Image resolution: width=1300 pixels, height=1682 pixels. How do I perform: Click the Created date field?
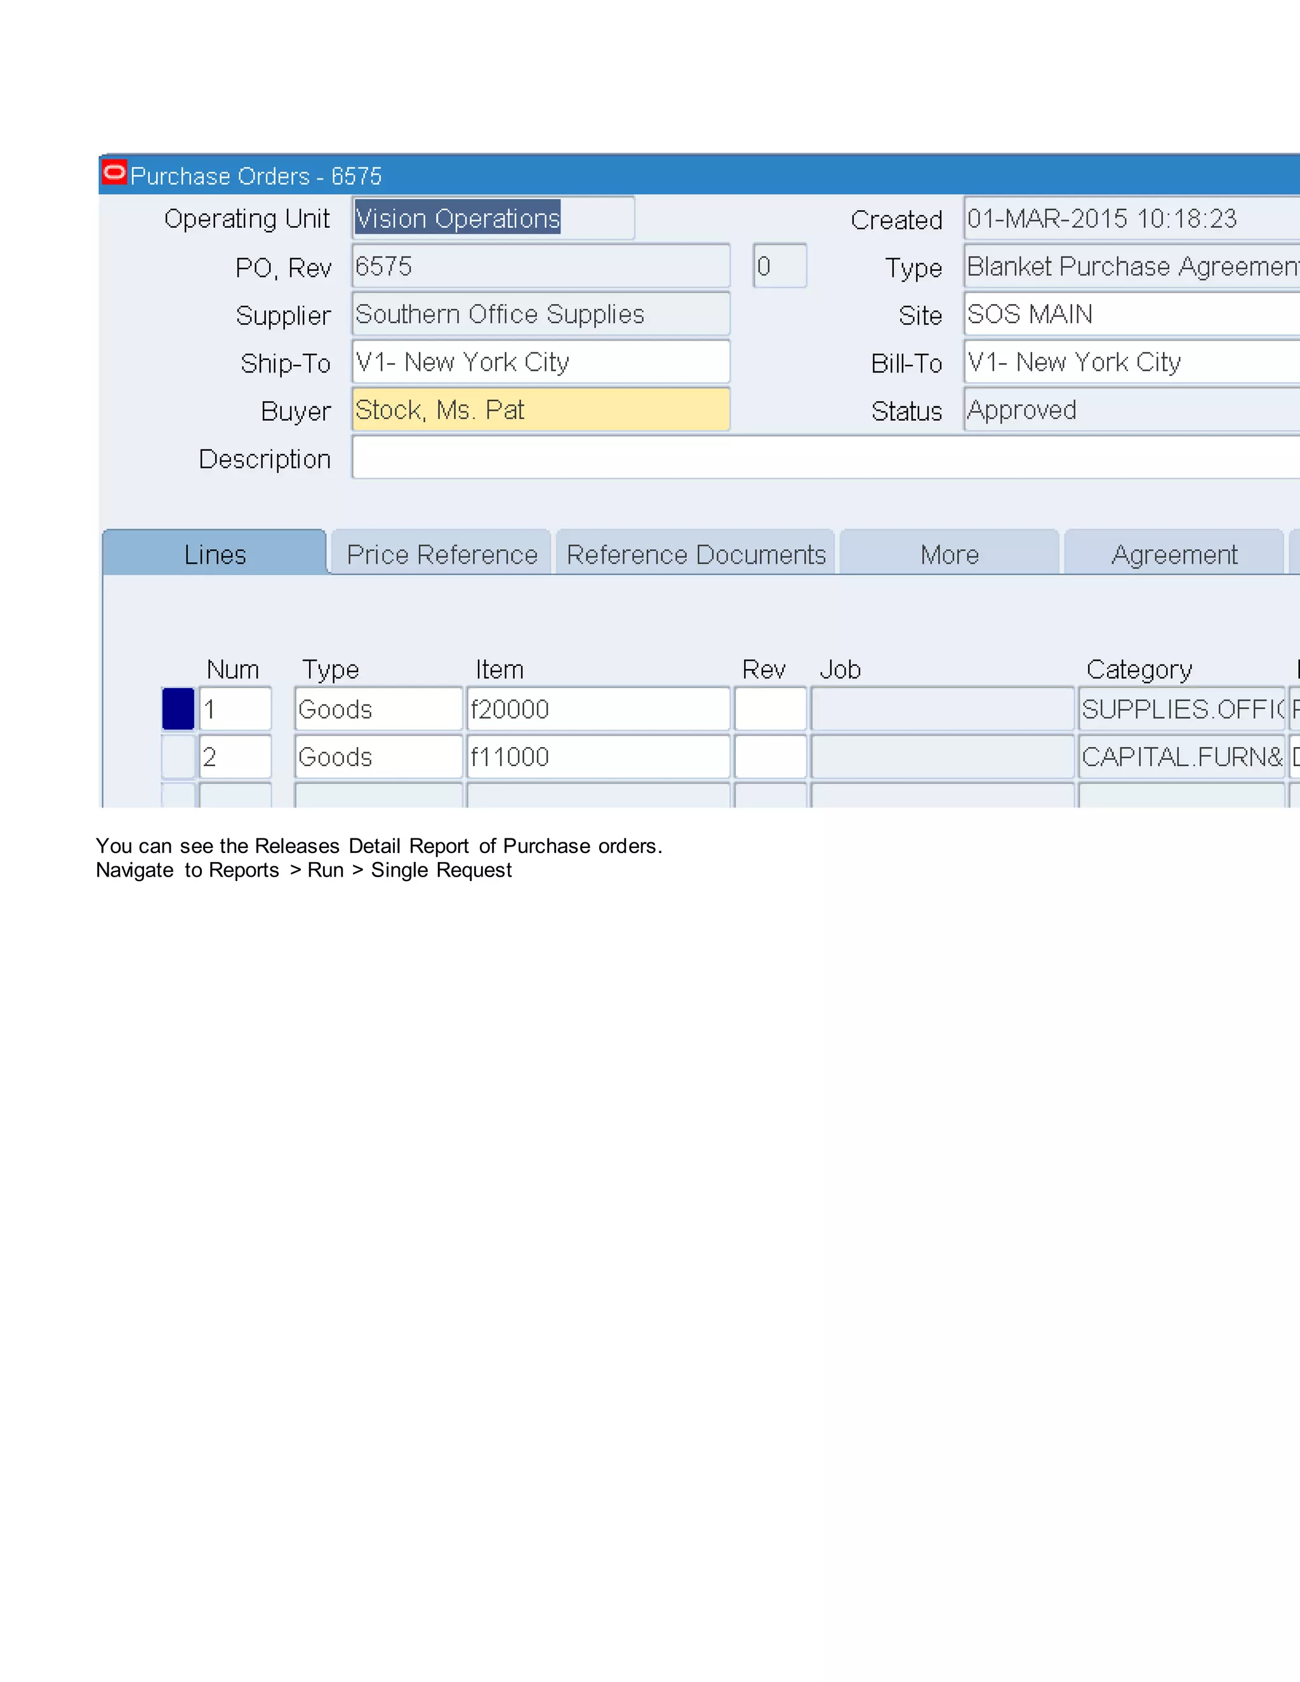(x=1132, y=219)
